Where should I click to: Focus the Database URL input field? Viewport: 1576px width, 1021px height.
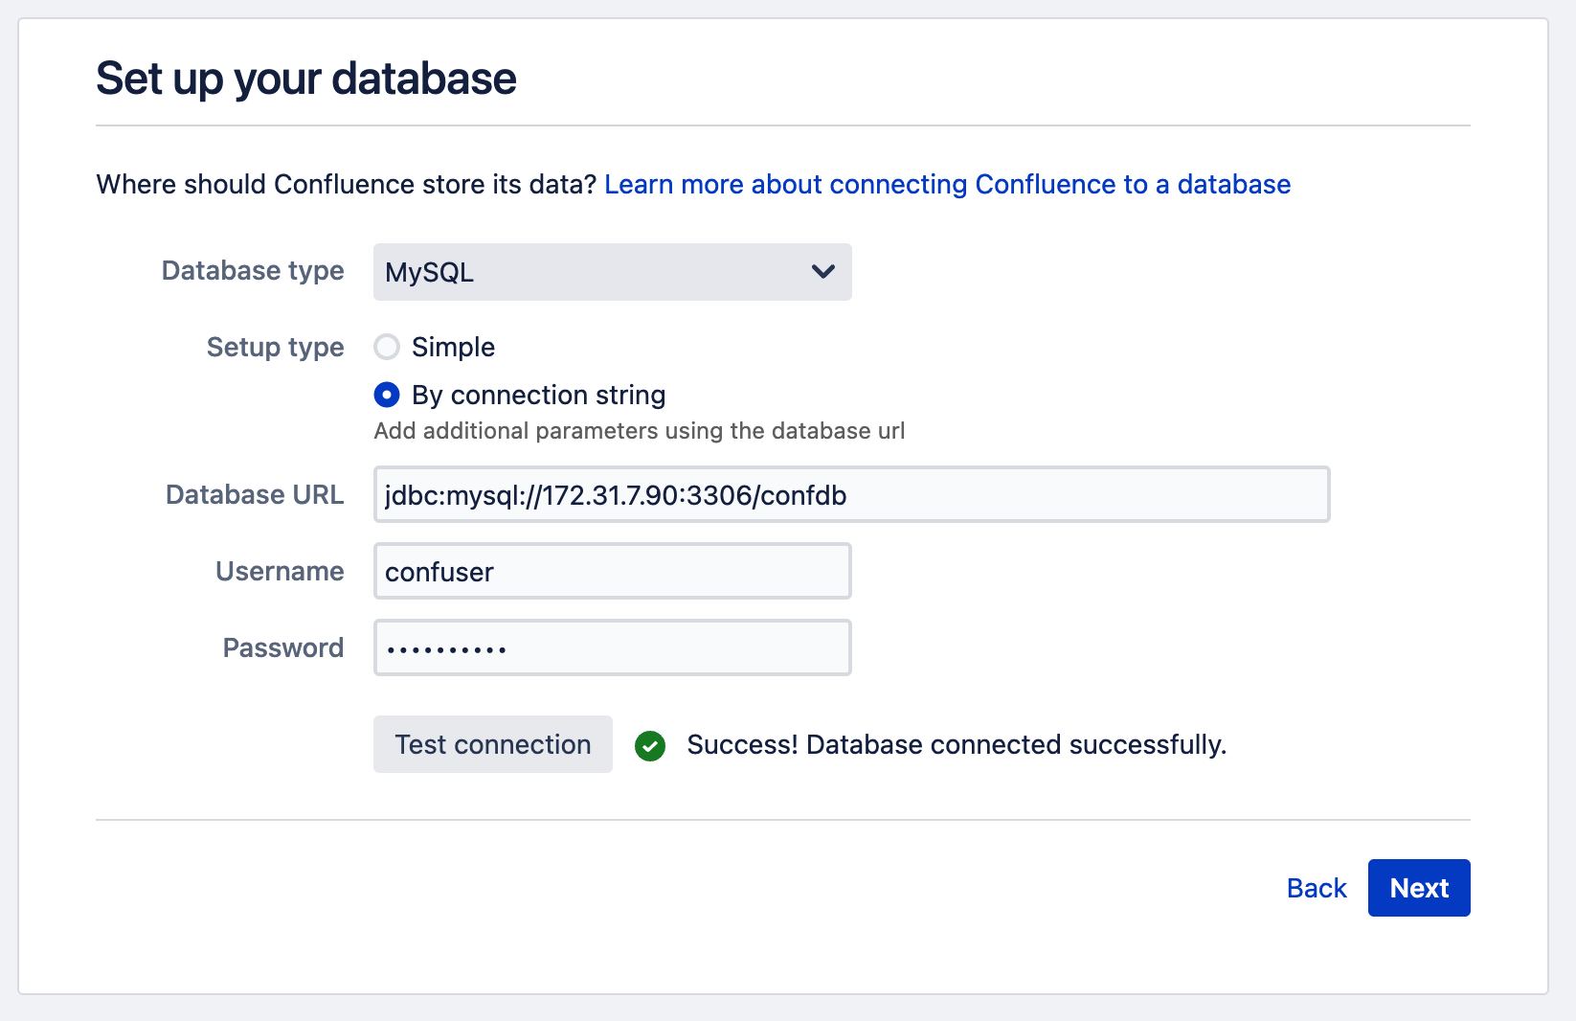coord(850,495)
